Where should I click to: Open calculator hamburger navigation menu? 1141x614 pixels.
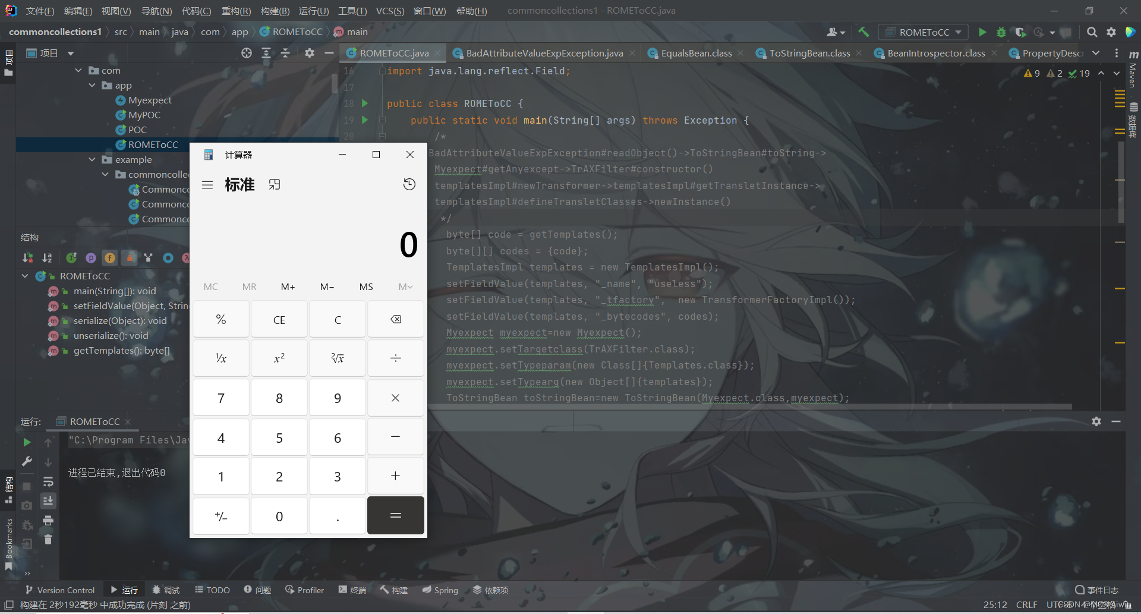click(207, 185)
